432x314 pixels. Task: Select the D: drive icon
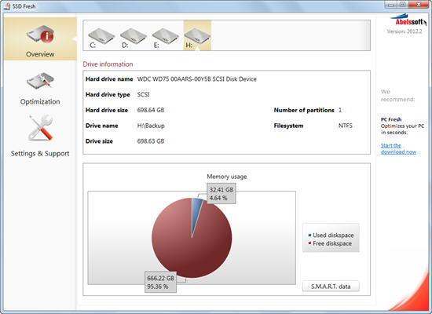click(x=134, y=37)
